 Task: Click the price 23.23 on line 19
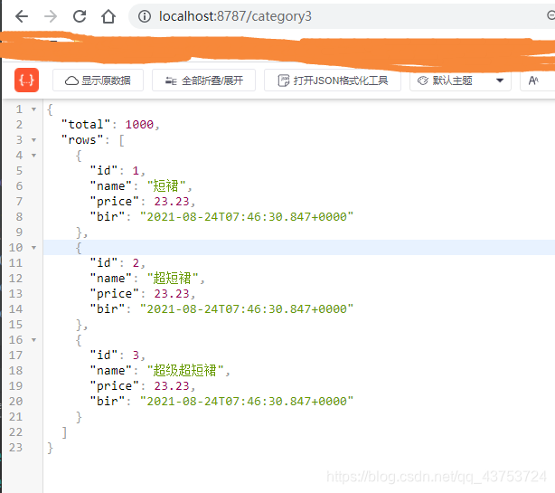click(172, 385)
